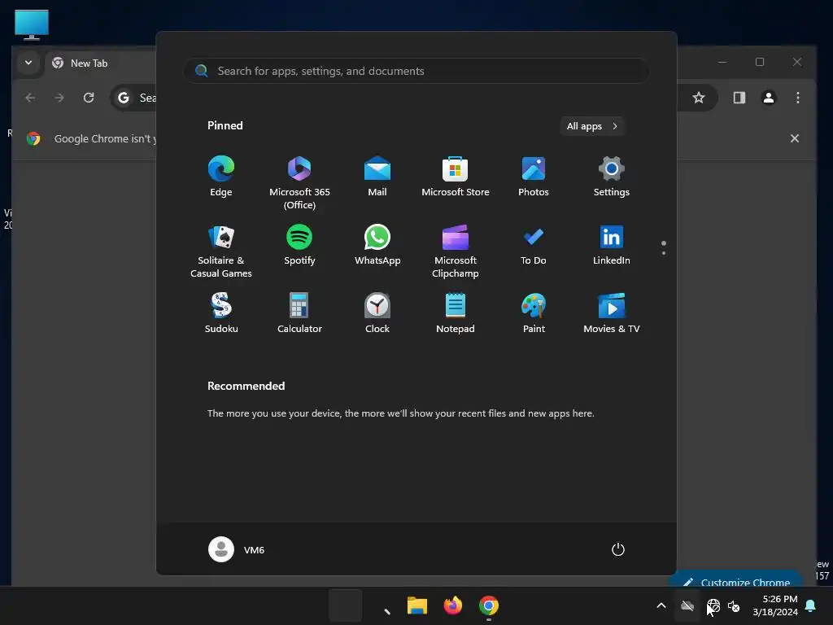Viewport: 833px width, 625px height.
Task: Toggle Chrome's side panel
Action: tap(739, 98)
